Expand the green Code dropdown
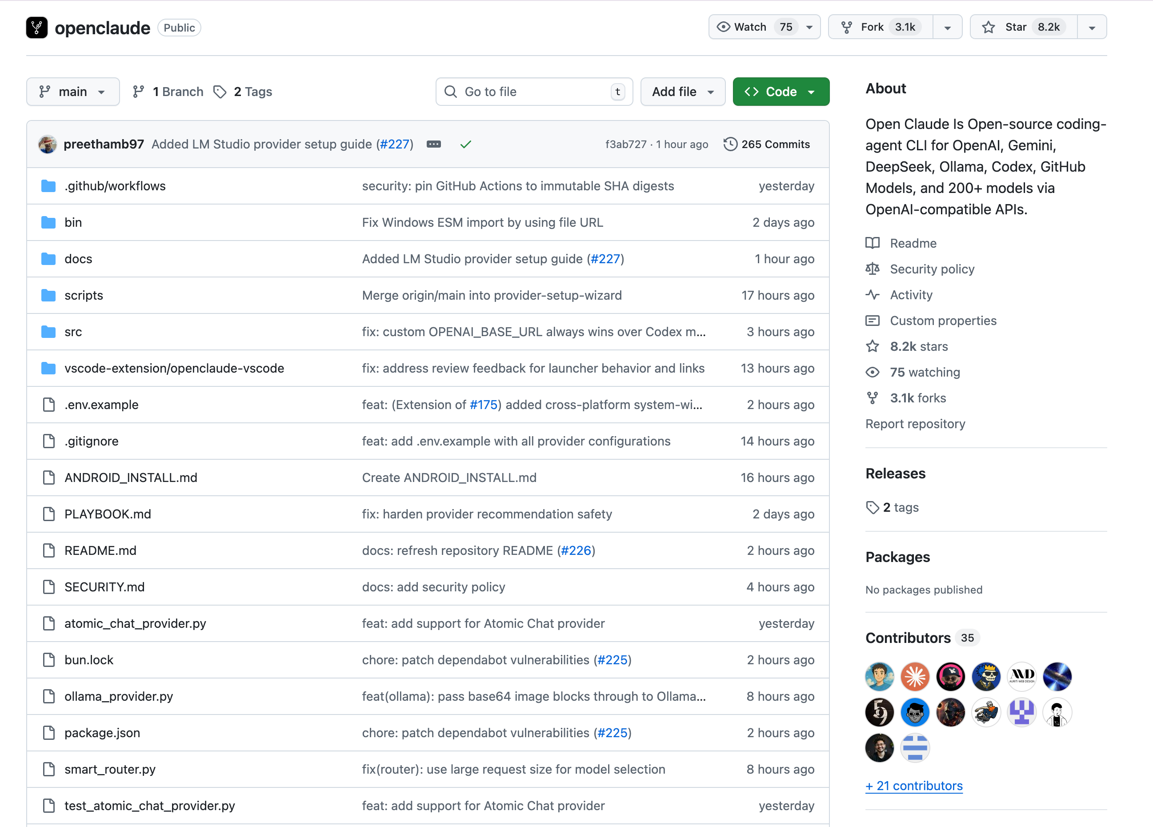The width and height of the screenshot is (1153, 827). coord(781,92)
